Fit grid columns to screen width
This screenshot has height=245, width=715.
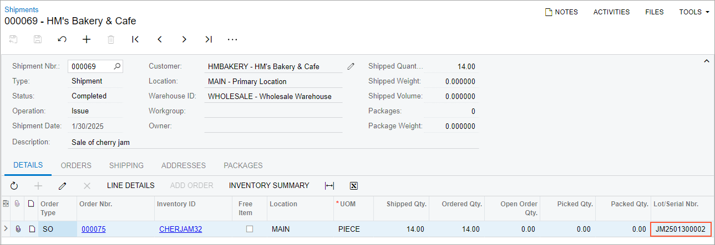tap(329, 186)
